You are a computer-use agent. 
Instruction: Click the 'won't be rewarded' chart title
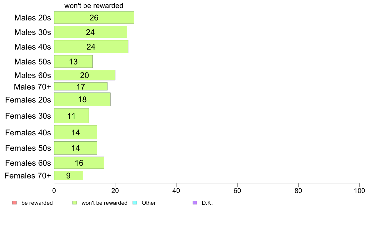point(94,6)
